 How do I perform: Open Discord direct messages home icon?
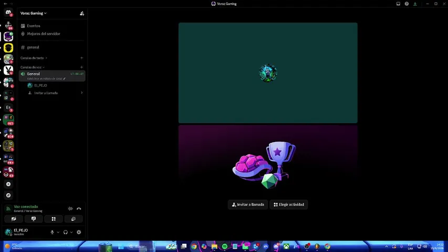(8, 13)
